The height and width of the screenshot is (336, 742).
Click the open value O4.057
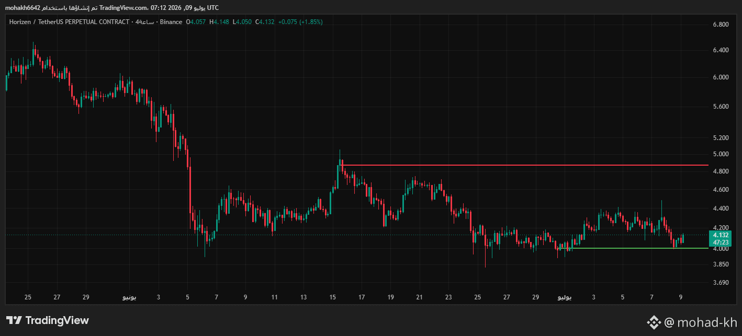click(196, 22)
